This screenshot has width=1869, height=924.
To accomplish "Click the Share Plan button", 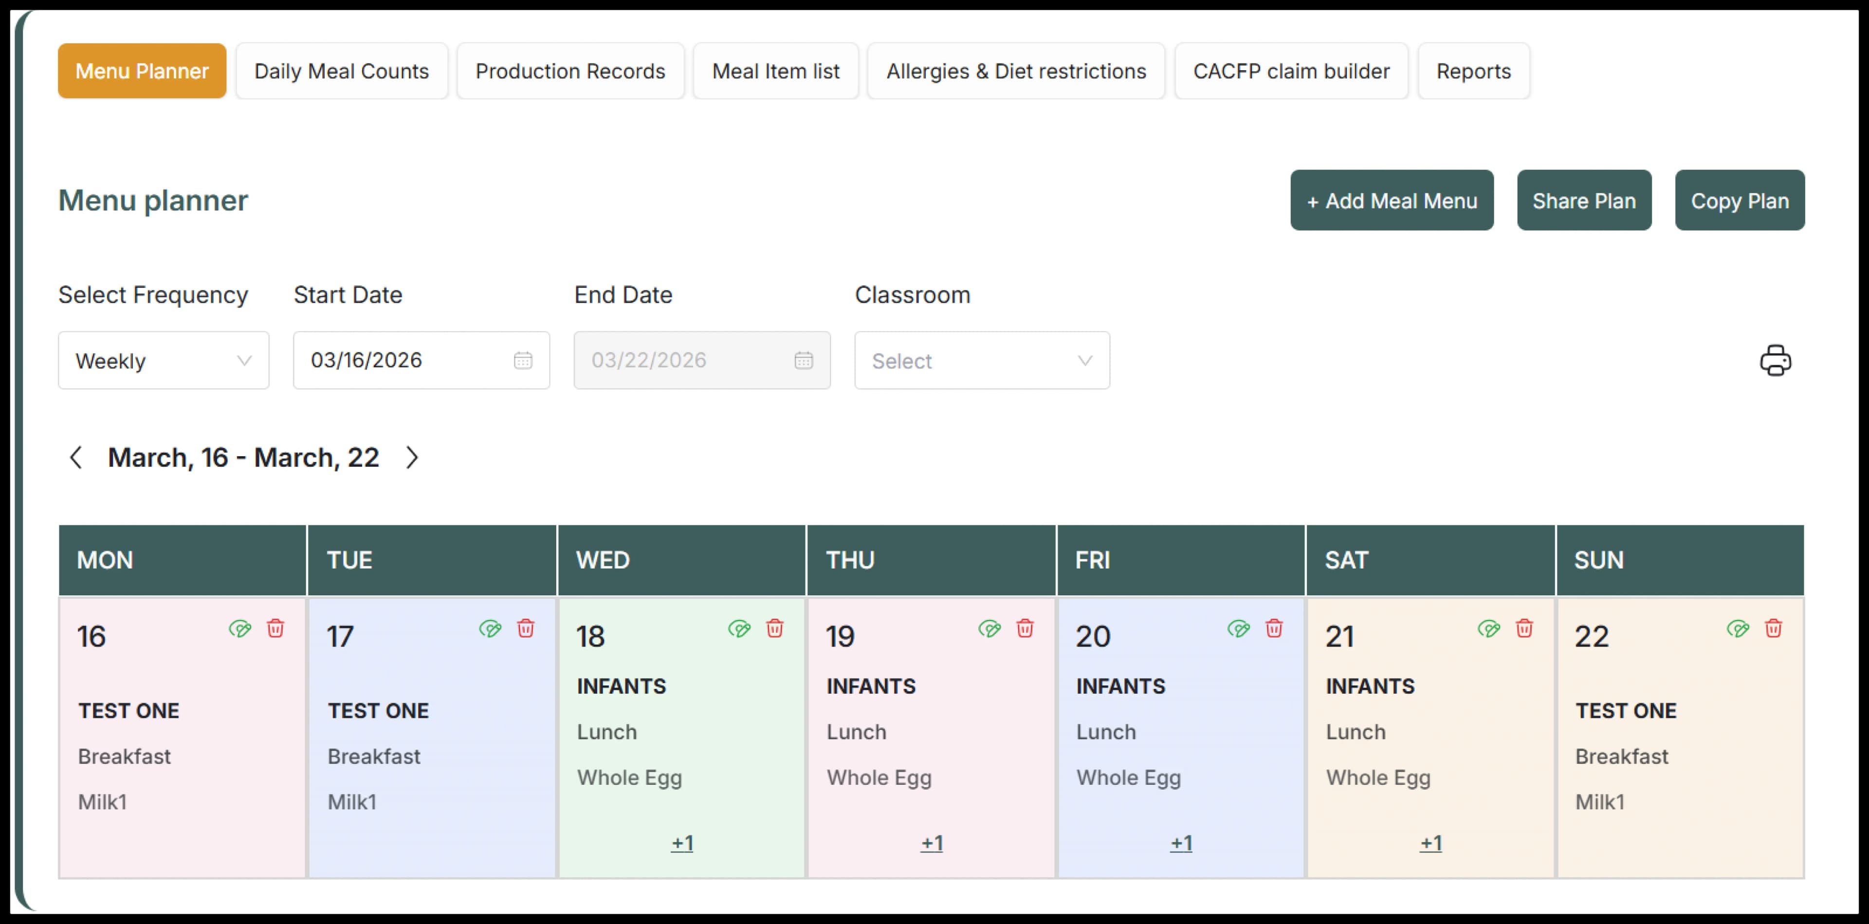I will point(1584,201).
